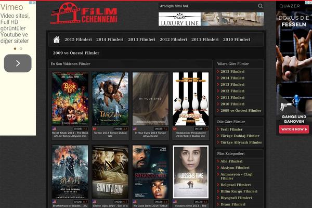Click the flag icon on Son of a Gun card
Screen dimensions: 312x208
point(95,202)
